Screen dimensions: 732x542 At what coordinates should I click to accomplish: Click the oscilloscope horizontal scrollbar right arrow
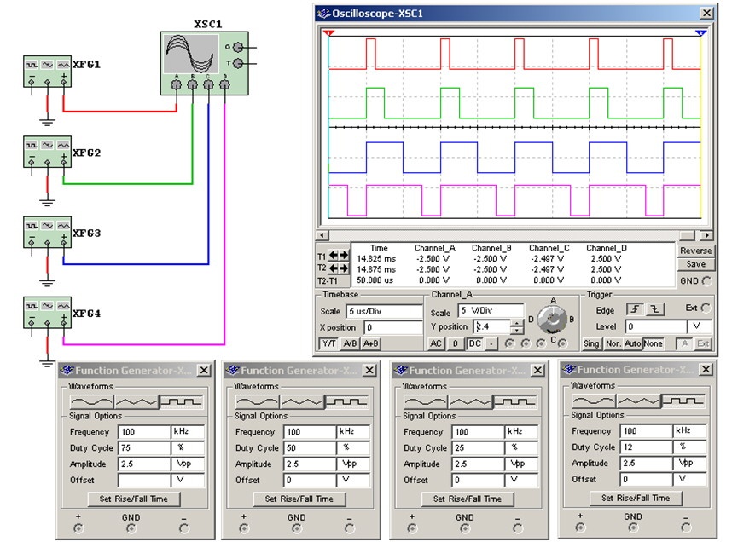[x=707, y=235]
